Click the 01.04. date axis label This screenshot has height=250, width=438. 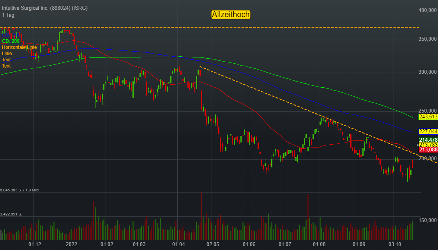179,245
